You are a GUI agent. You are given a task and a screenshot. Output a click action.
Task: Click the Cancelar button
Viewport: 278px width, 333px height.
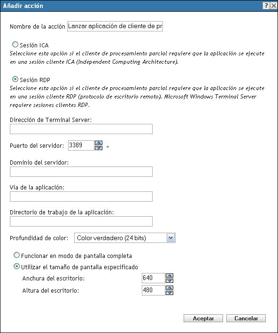point(246,318)
